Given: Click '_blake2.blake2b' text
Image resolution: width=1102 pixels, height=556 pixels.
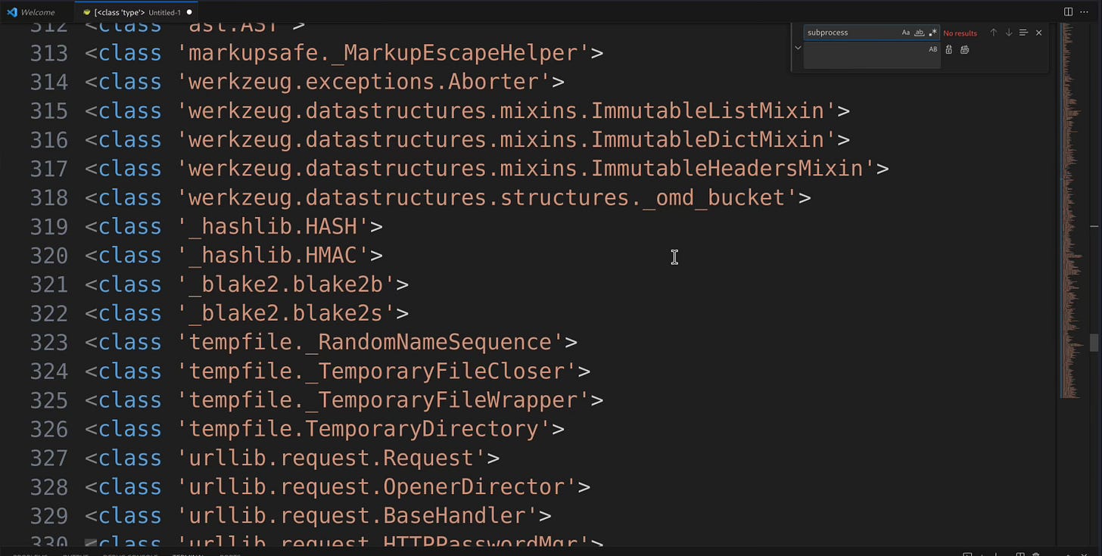Looking at the screenshot, I should pos(286,284).
